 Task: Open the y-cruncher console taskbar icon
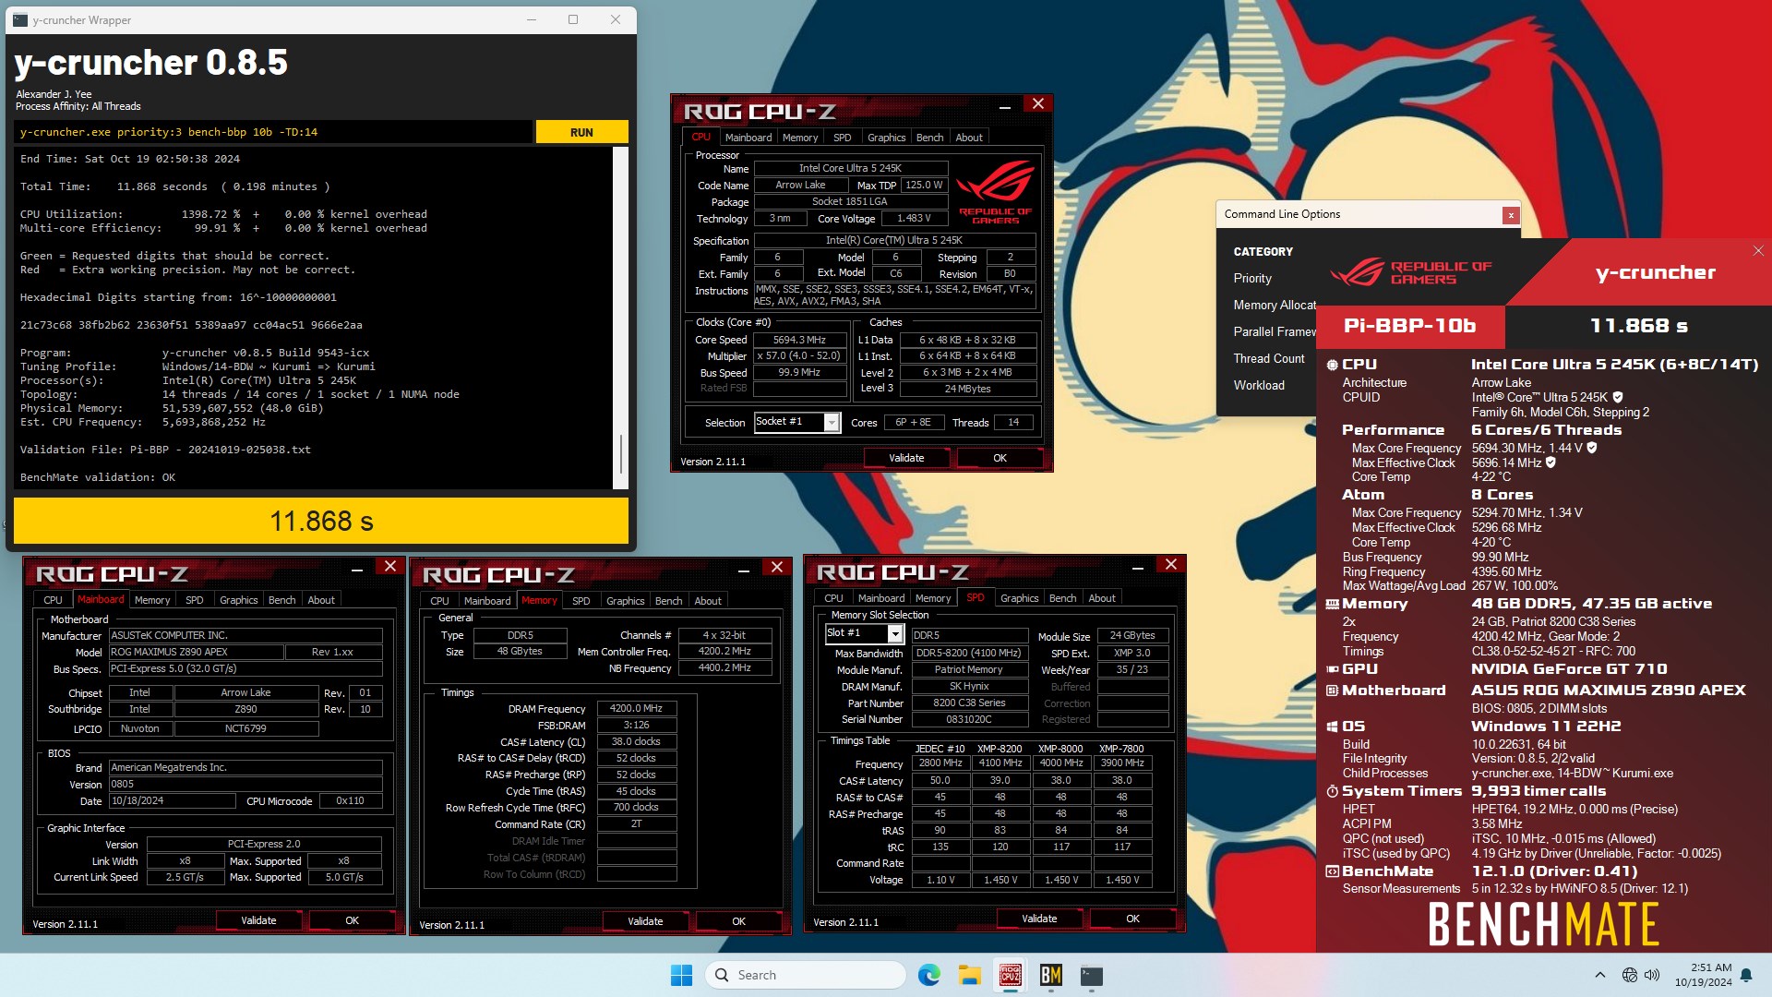pos(1091,975)
